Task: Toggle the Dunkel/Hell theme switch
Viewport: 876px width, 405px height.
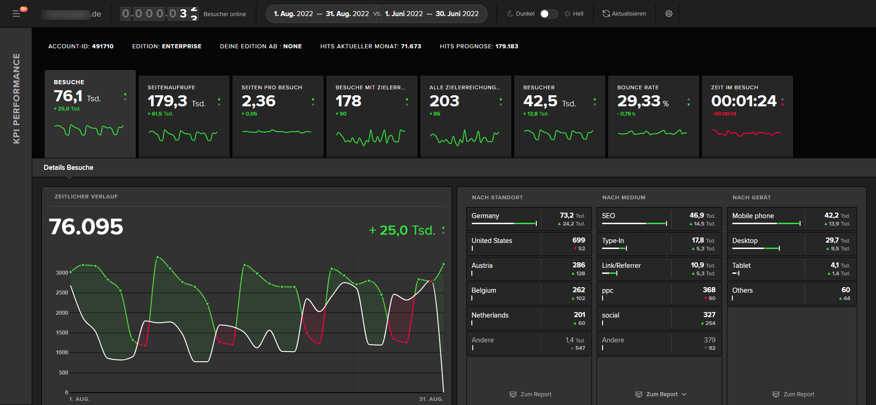Action: pyautogui.click(x=549, y=14)
